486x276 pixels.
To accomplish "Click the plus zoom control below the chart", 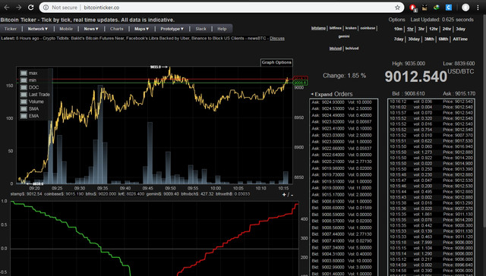I will click(x=284, y=195).
